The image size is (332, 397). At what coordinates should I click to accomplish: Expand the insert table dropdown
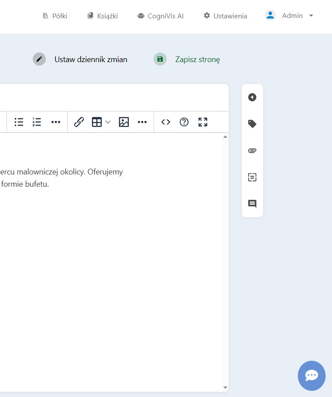pyautogui.click(x=108, y=122)
